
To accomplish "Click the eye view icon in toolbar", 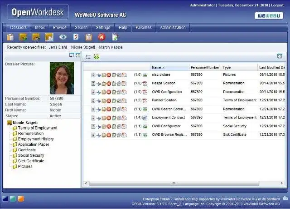I will click(63, 37).
